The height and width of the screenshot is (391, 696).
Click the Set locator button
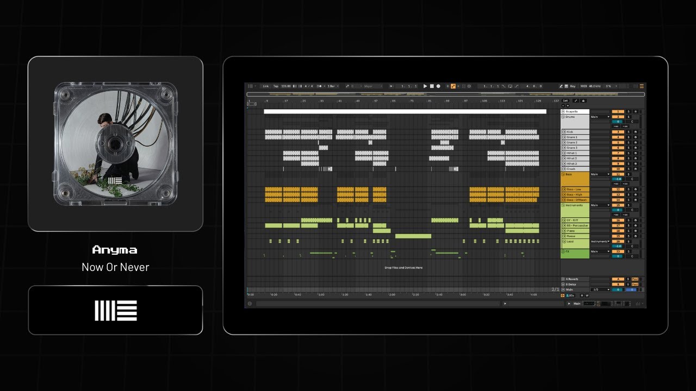click(x=565, y=100)
